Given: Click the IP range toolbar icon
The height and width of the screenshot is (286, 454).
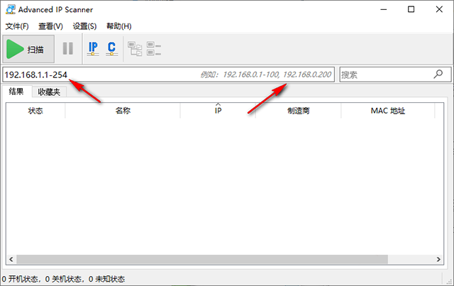Looking at the screenshot, I should pyautogui.click(x=93, y=49).
